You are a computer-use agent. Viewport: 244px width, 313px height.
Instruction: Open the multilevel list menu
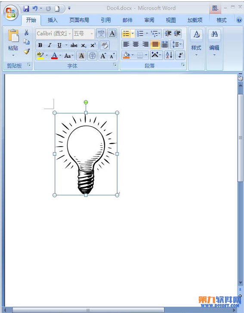[155, 34]
